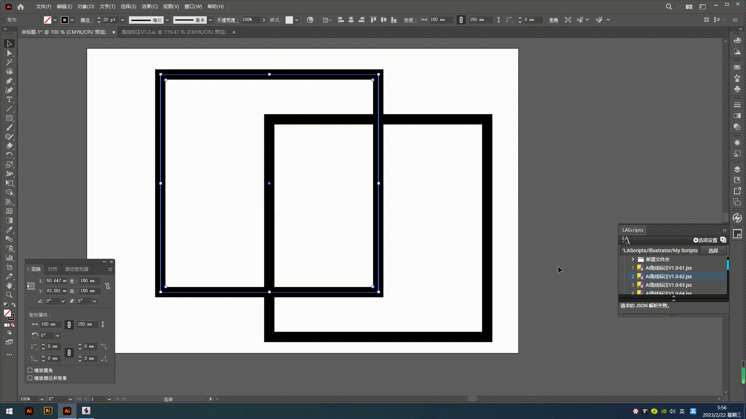Select the Eyedropper tool
The height and width of the screenshot is (419, 746).
coord(9,230)
